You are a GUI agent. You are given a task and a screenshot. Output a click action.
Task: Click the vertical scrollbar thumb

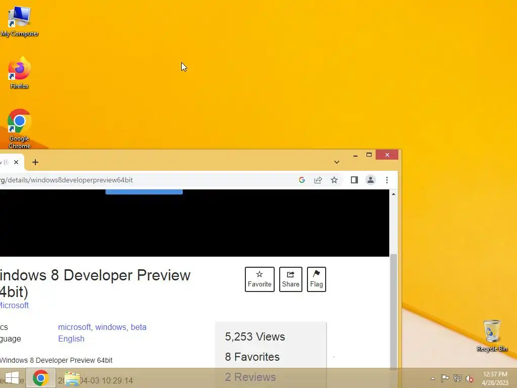tap(393, 311)
